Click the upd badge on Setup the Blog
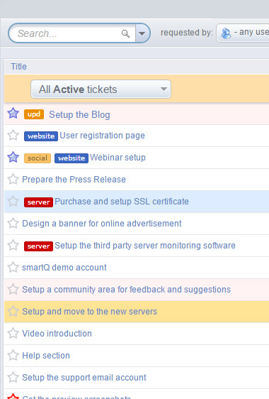 point(34,114)
